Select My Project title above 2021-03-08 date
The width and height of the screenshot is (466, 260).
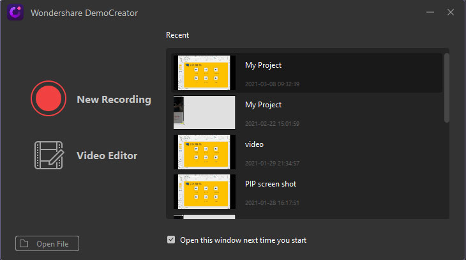point(263,65)
